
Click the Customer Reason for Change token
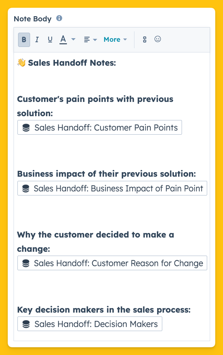(x=112, y=263)
